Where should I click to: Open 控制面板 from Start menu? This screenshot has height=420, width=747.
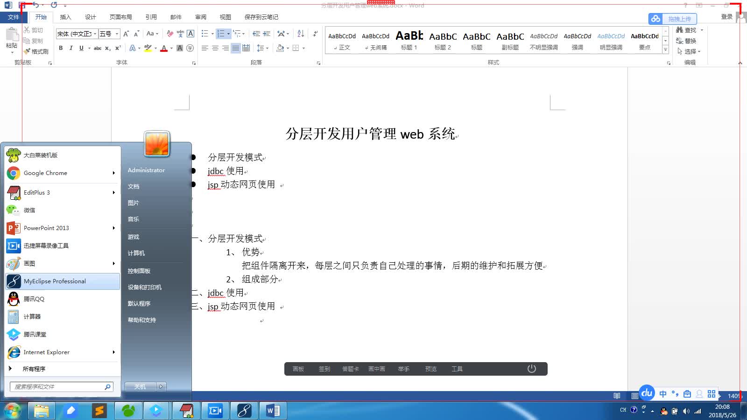coord(138,270)
